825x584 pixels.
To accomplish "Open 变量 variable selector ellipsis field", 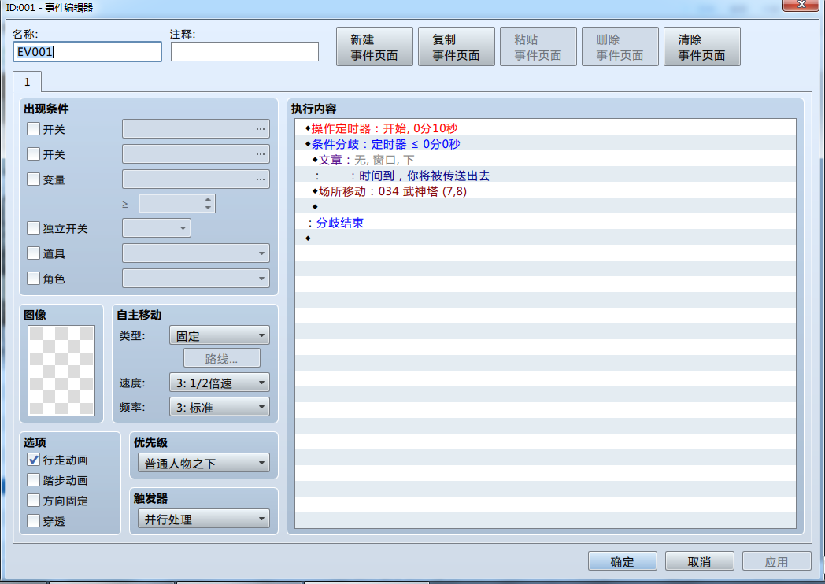I will pos(196,179).
